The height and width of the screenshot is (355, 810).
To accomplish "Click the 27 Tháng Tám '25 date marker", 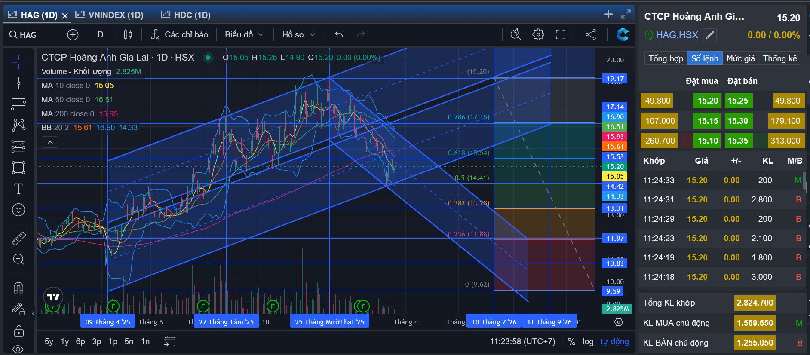I will click(227, 322).
